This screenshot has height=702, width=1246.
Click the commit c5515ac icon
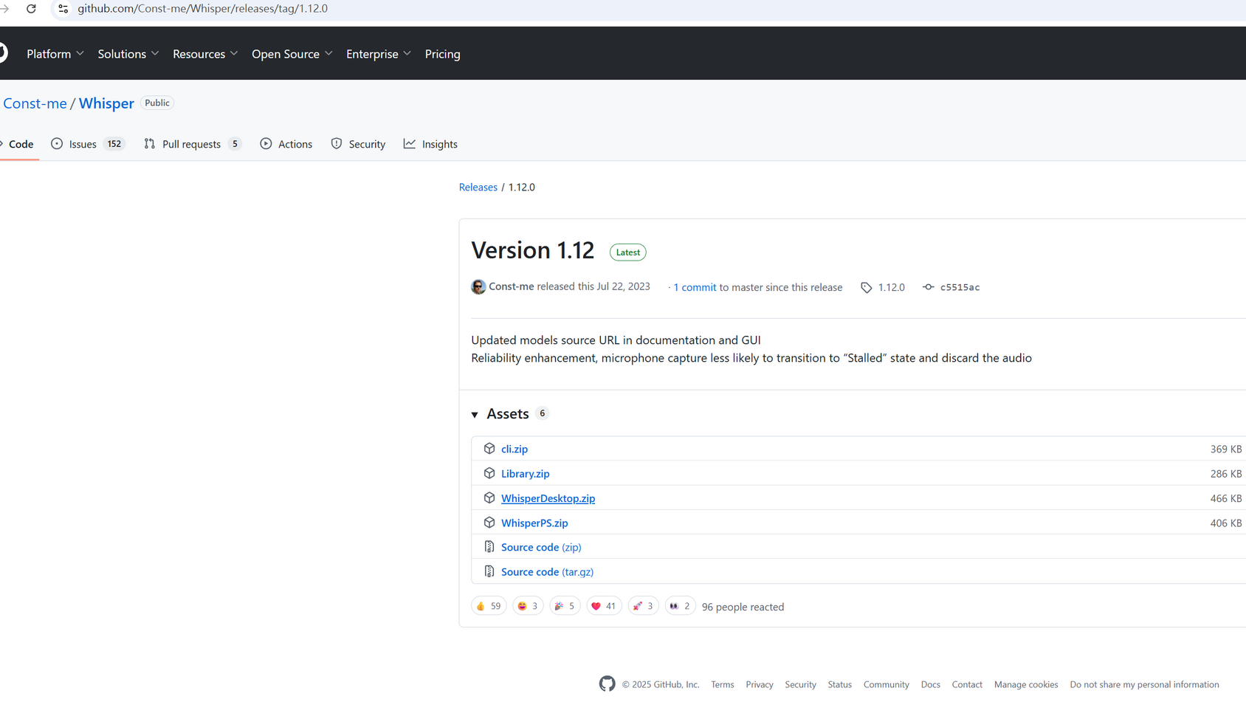tap(928, 287)
